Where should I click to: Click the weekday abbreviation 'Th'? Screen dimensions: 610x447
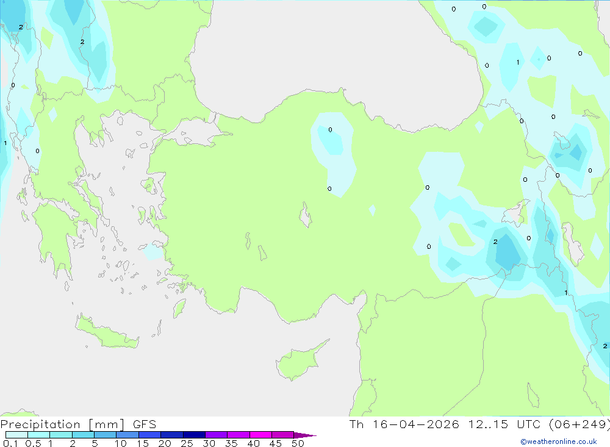356,424
